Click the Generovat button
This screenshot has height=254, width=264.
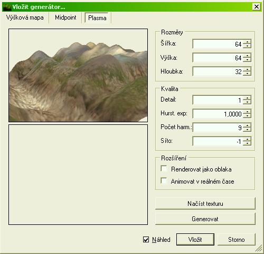point(205,219)
